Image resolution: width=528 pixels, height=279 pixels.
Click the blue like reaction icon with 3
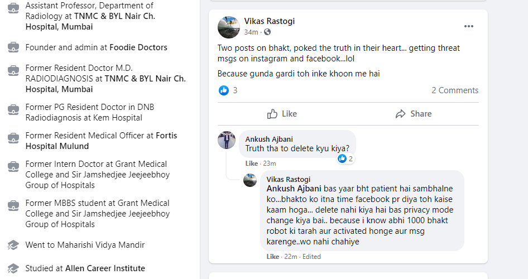pos(224,90)
